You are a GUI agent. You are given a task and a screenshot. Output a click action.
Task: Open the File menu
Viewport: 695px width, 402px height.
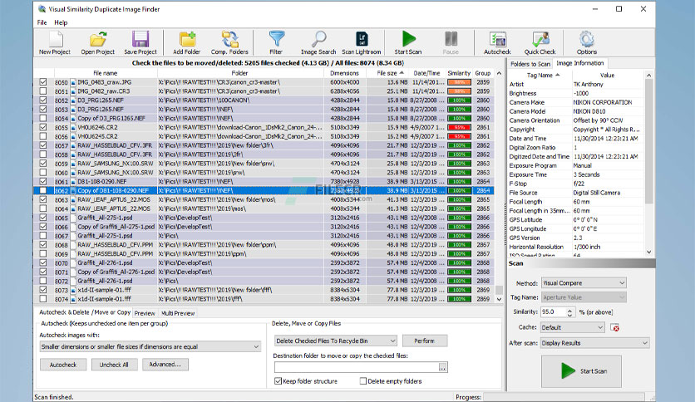point(42,22)
